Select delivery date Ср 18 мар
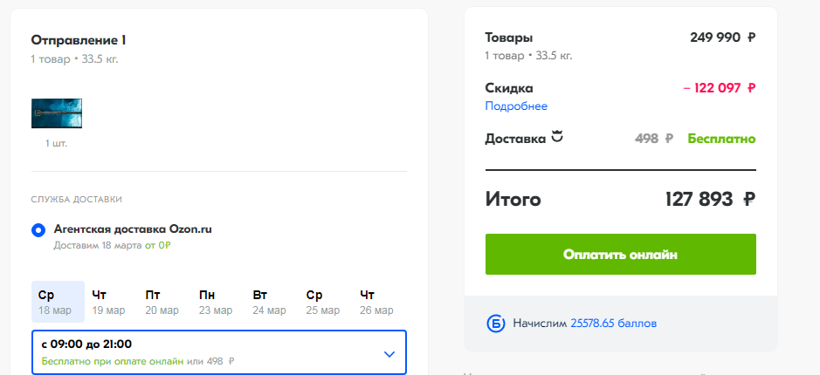This screenshot has height=375, width=820. point(58,302)
